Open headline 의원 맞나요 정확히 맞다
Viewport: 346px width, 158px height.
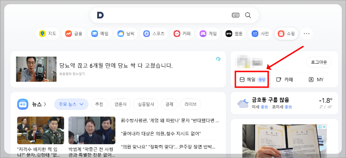(x=168, y=146)
